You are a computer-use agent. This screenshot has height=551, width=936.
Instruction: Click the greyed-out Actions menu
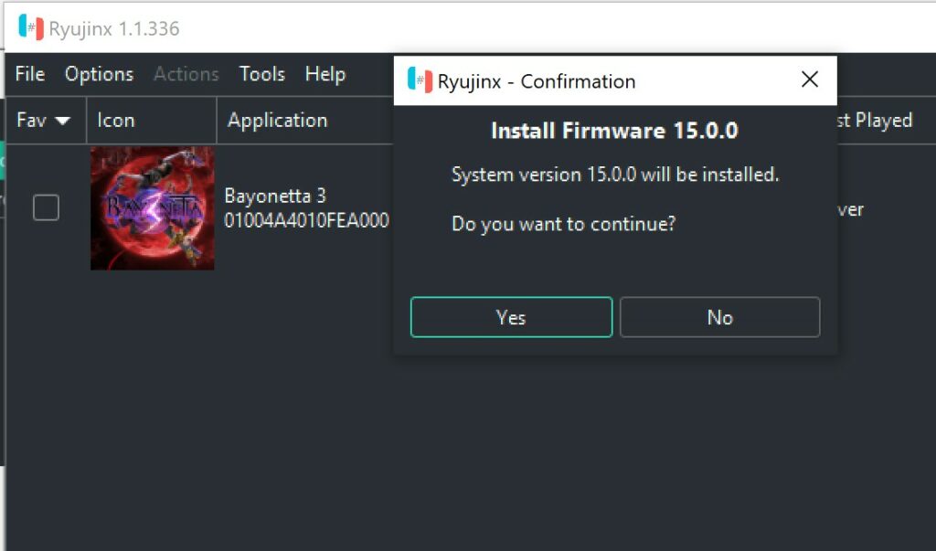(x=186, y=74)
